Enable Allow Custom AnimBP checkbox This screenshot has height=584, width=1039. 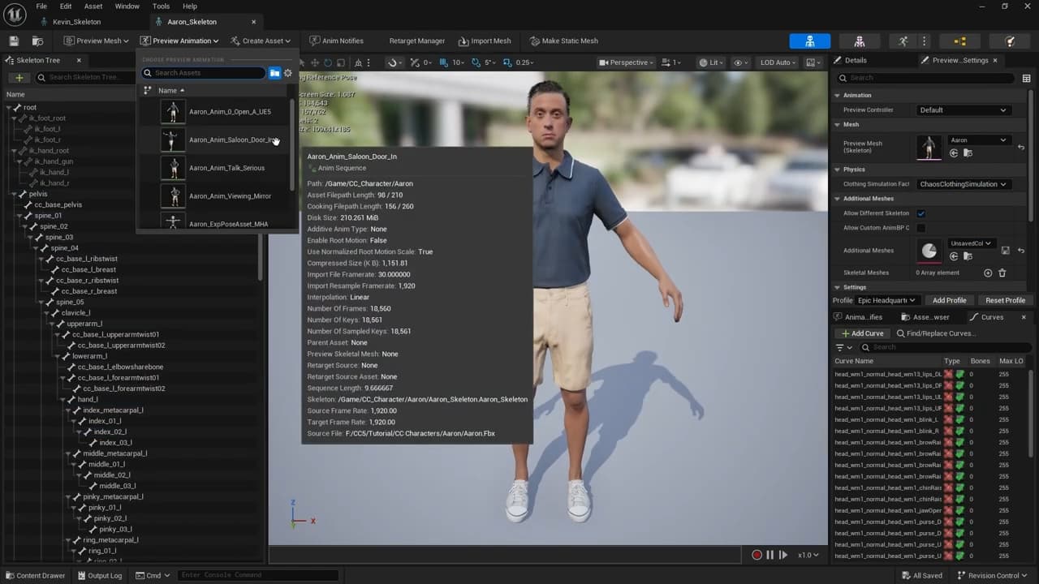coord(922,228)
